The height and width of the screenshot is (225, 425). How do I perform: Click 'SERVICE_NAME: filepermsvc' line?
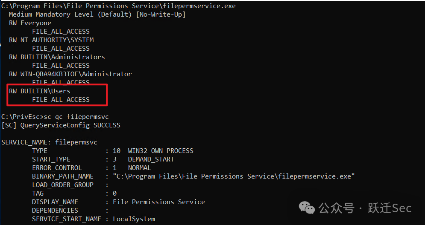pyautogui.click(x=49, y=142)
